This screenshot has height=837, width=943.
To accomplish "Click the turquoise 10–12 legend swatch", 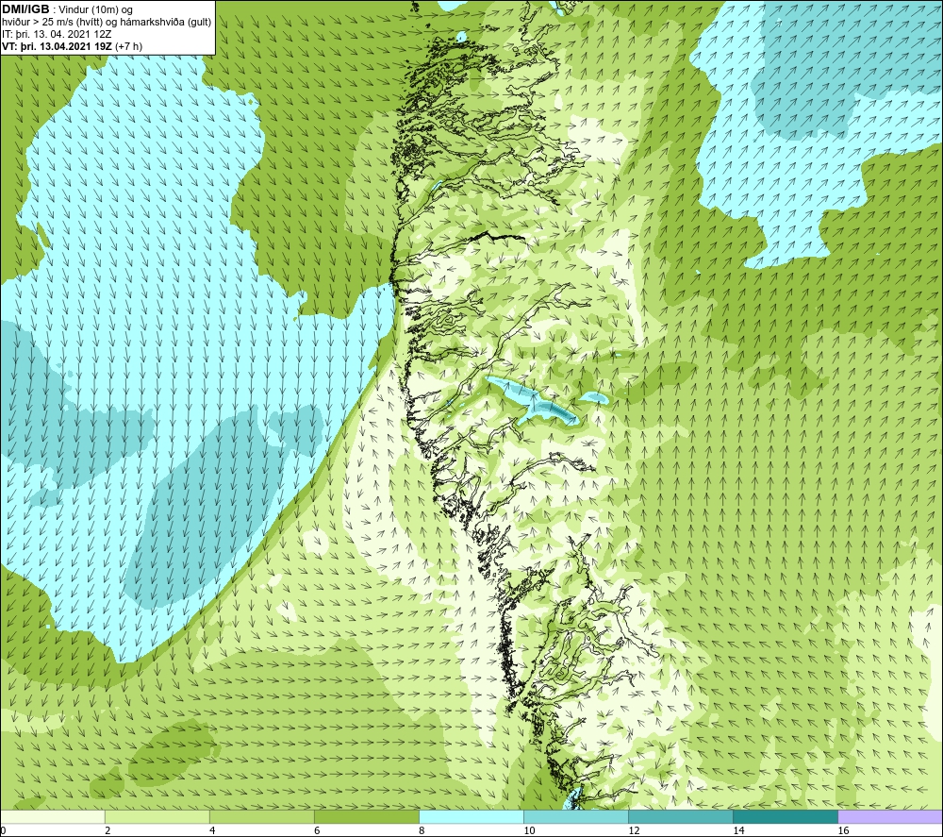I will [x=576, y=817].
